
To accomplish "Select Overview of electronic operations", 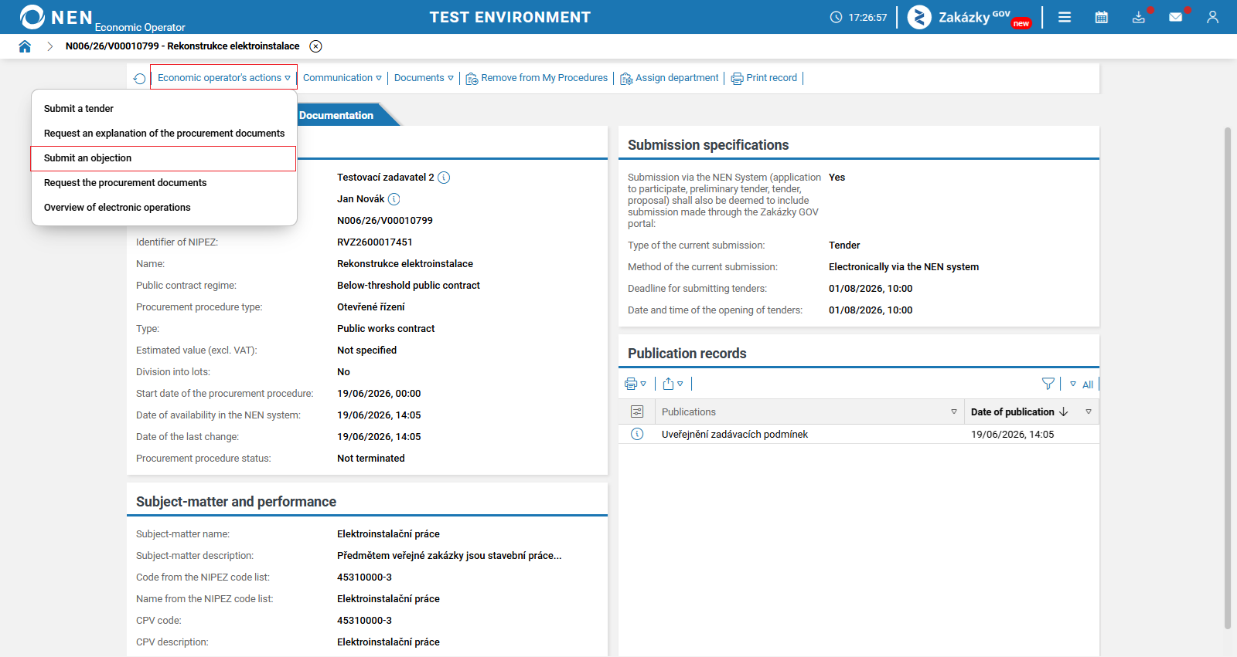I will [x=164, y=208].
